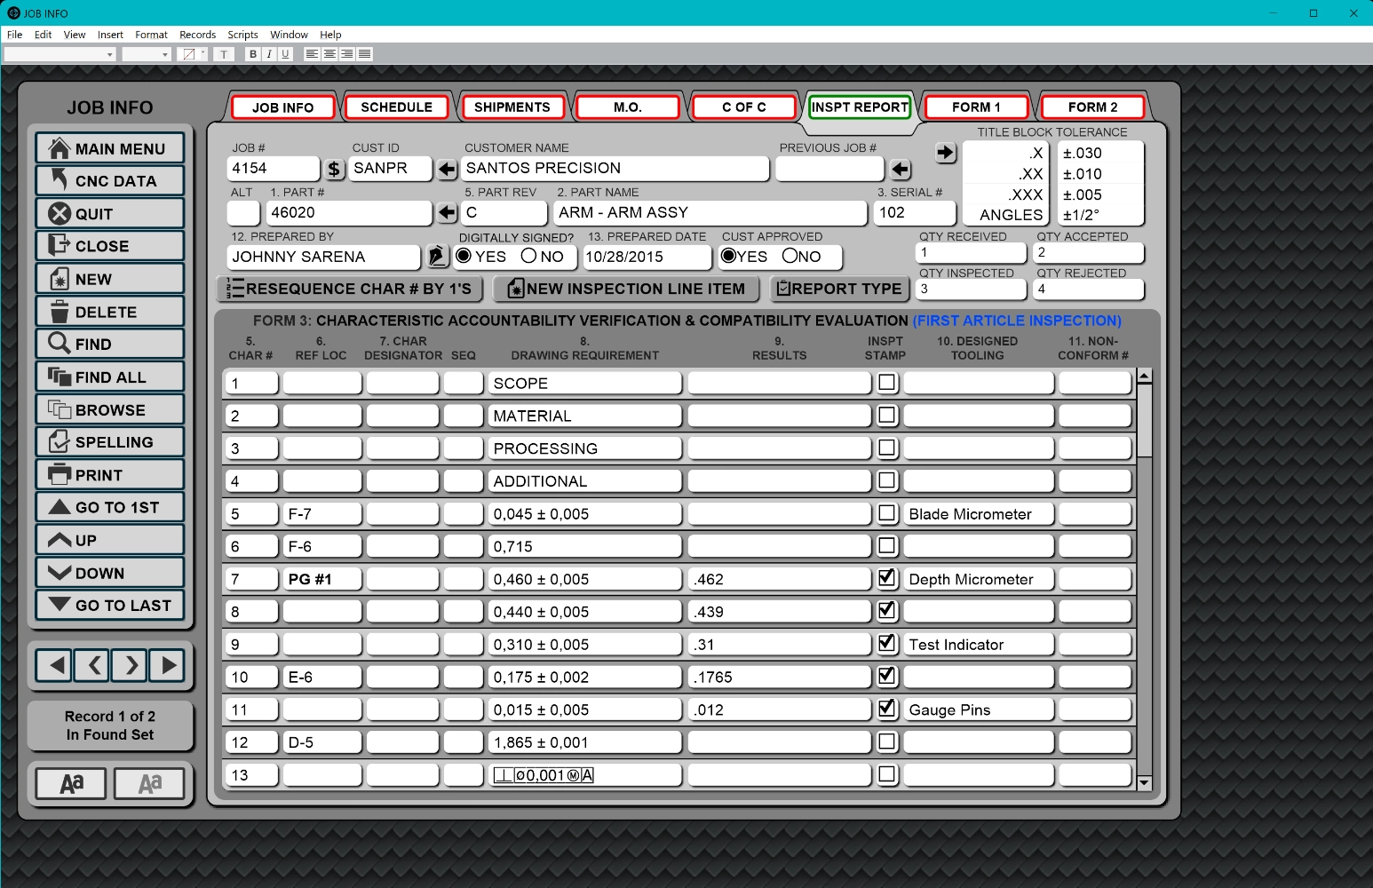Click the arrow beside Previous Job # field
This screenshot has height=888, width=1373.
901,169
